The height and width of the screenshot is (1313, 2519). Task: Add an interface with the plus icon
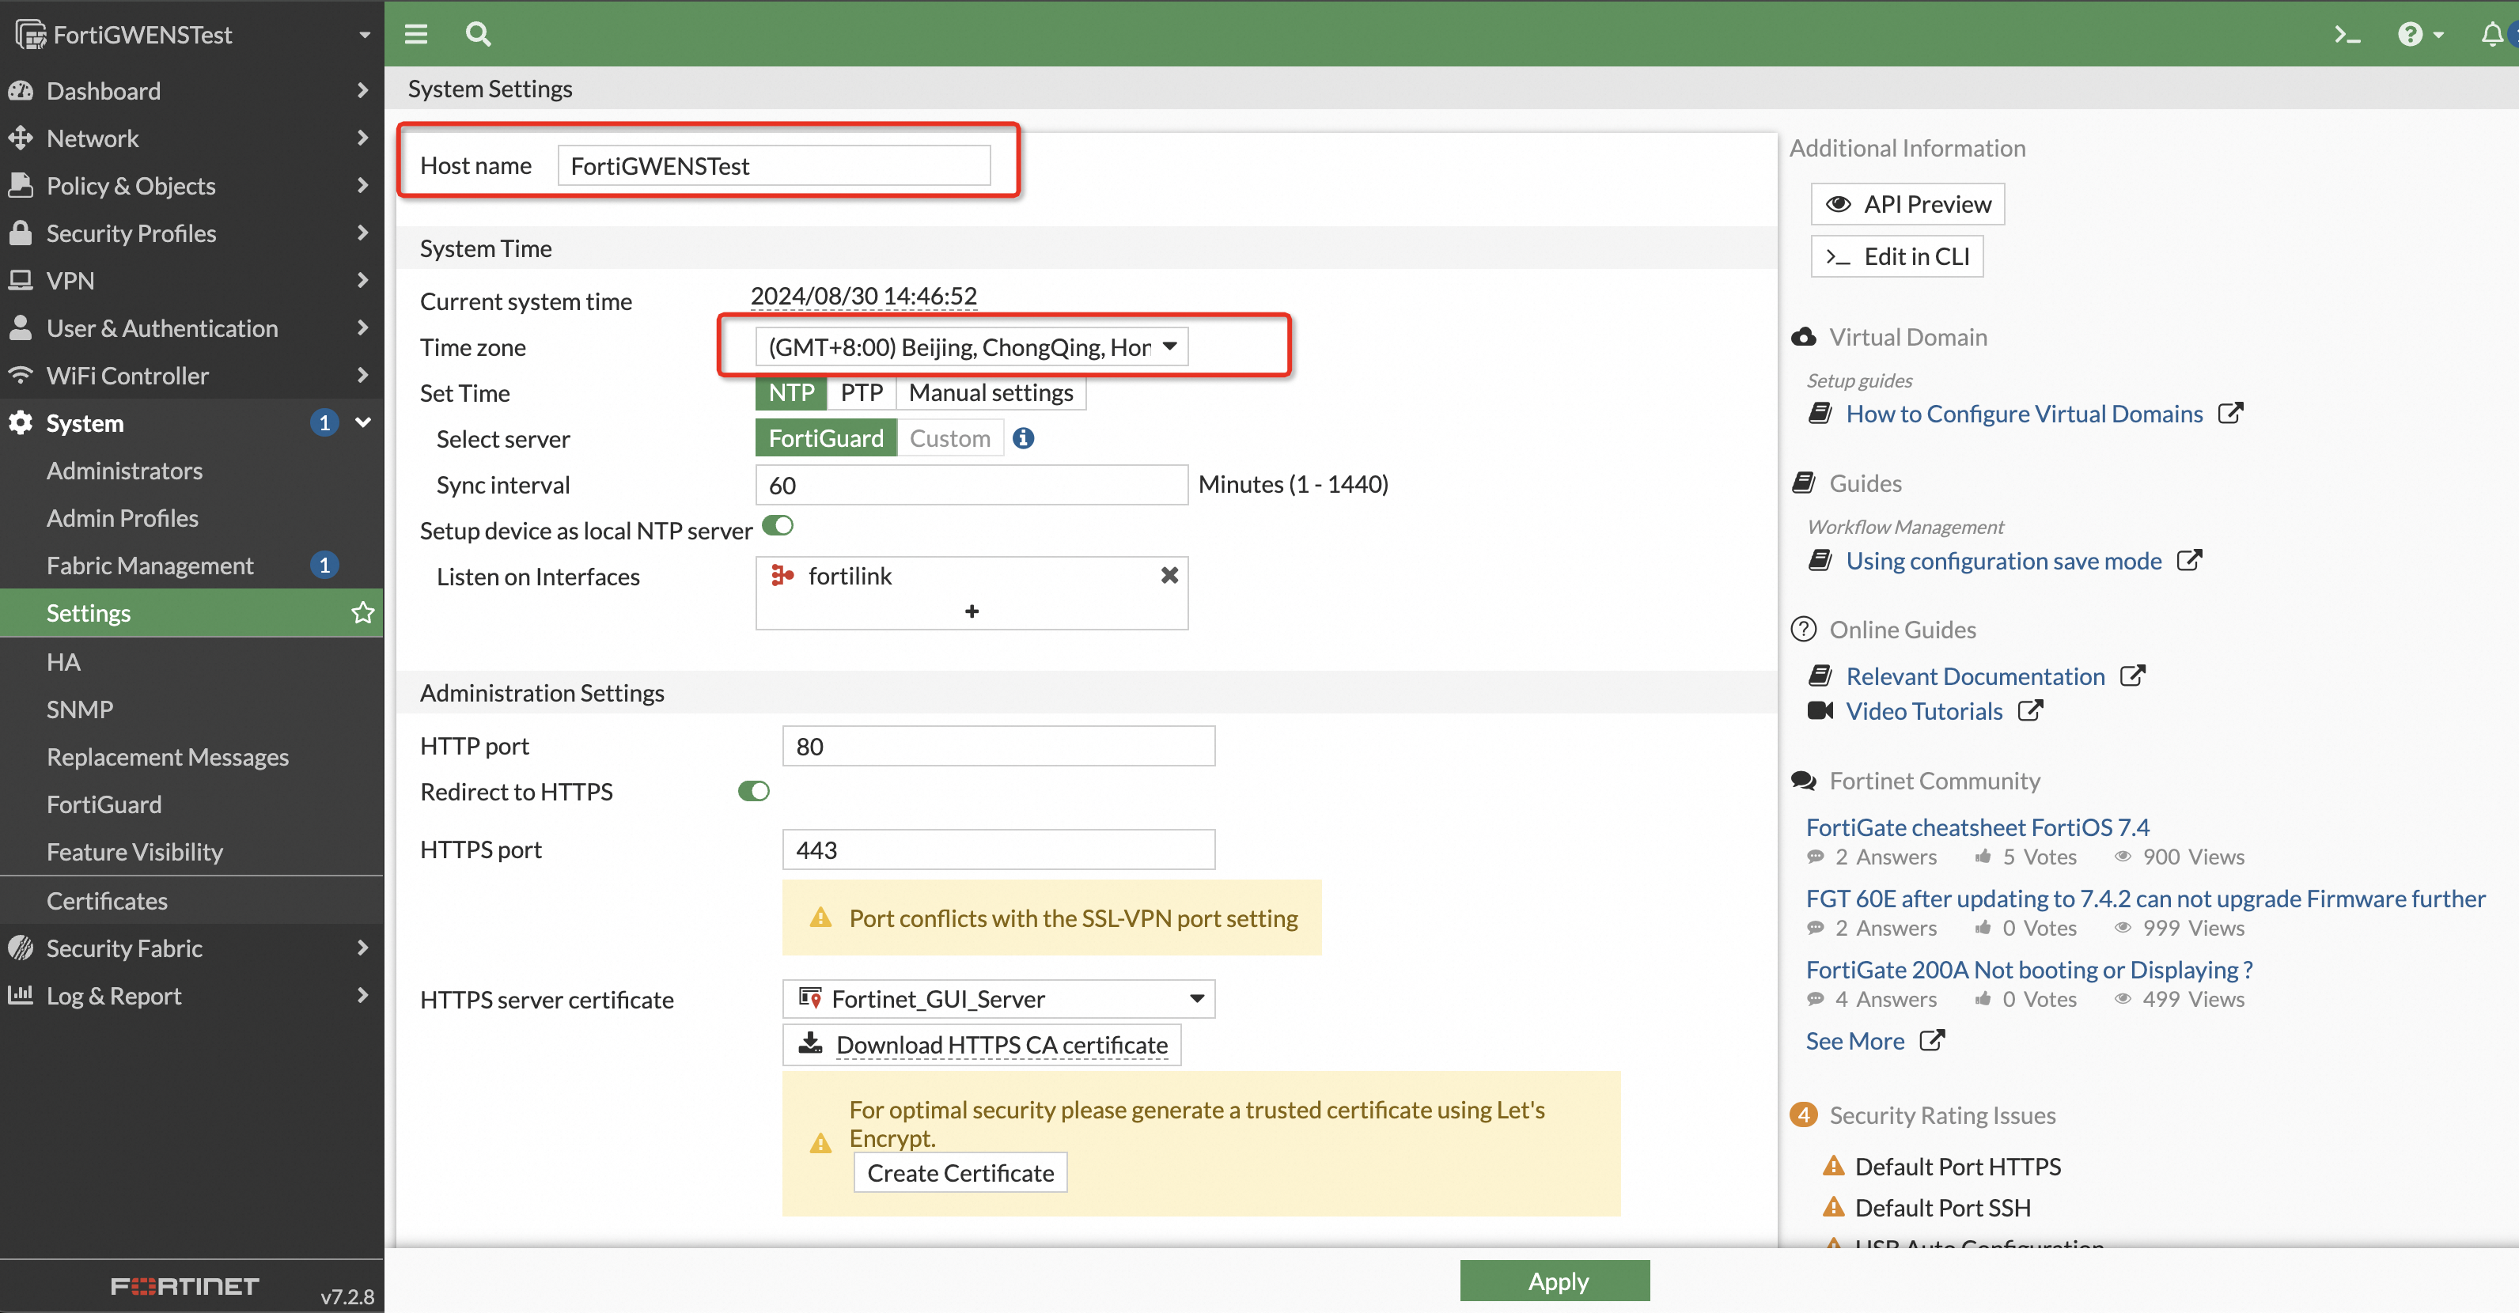click(x=971, y=611)
